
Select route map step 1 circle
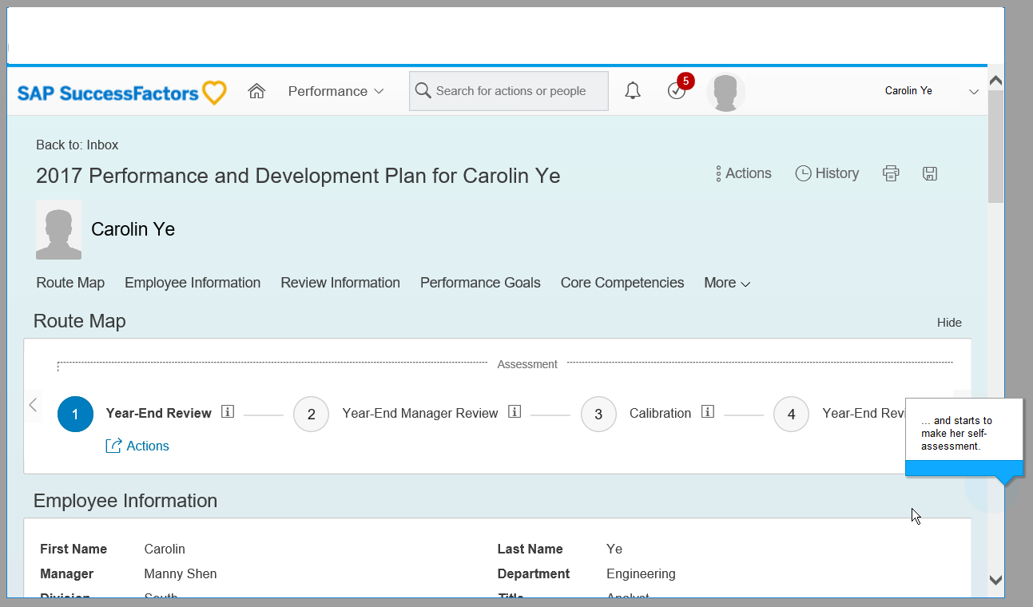(75, 414)
